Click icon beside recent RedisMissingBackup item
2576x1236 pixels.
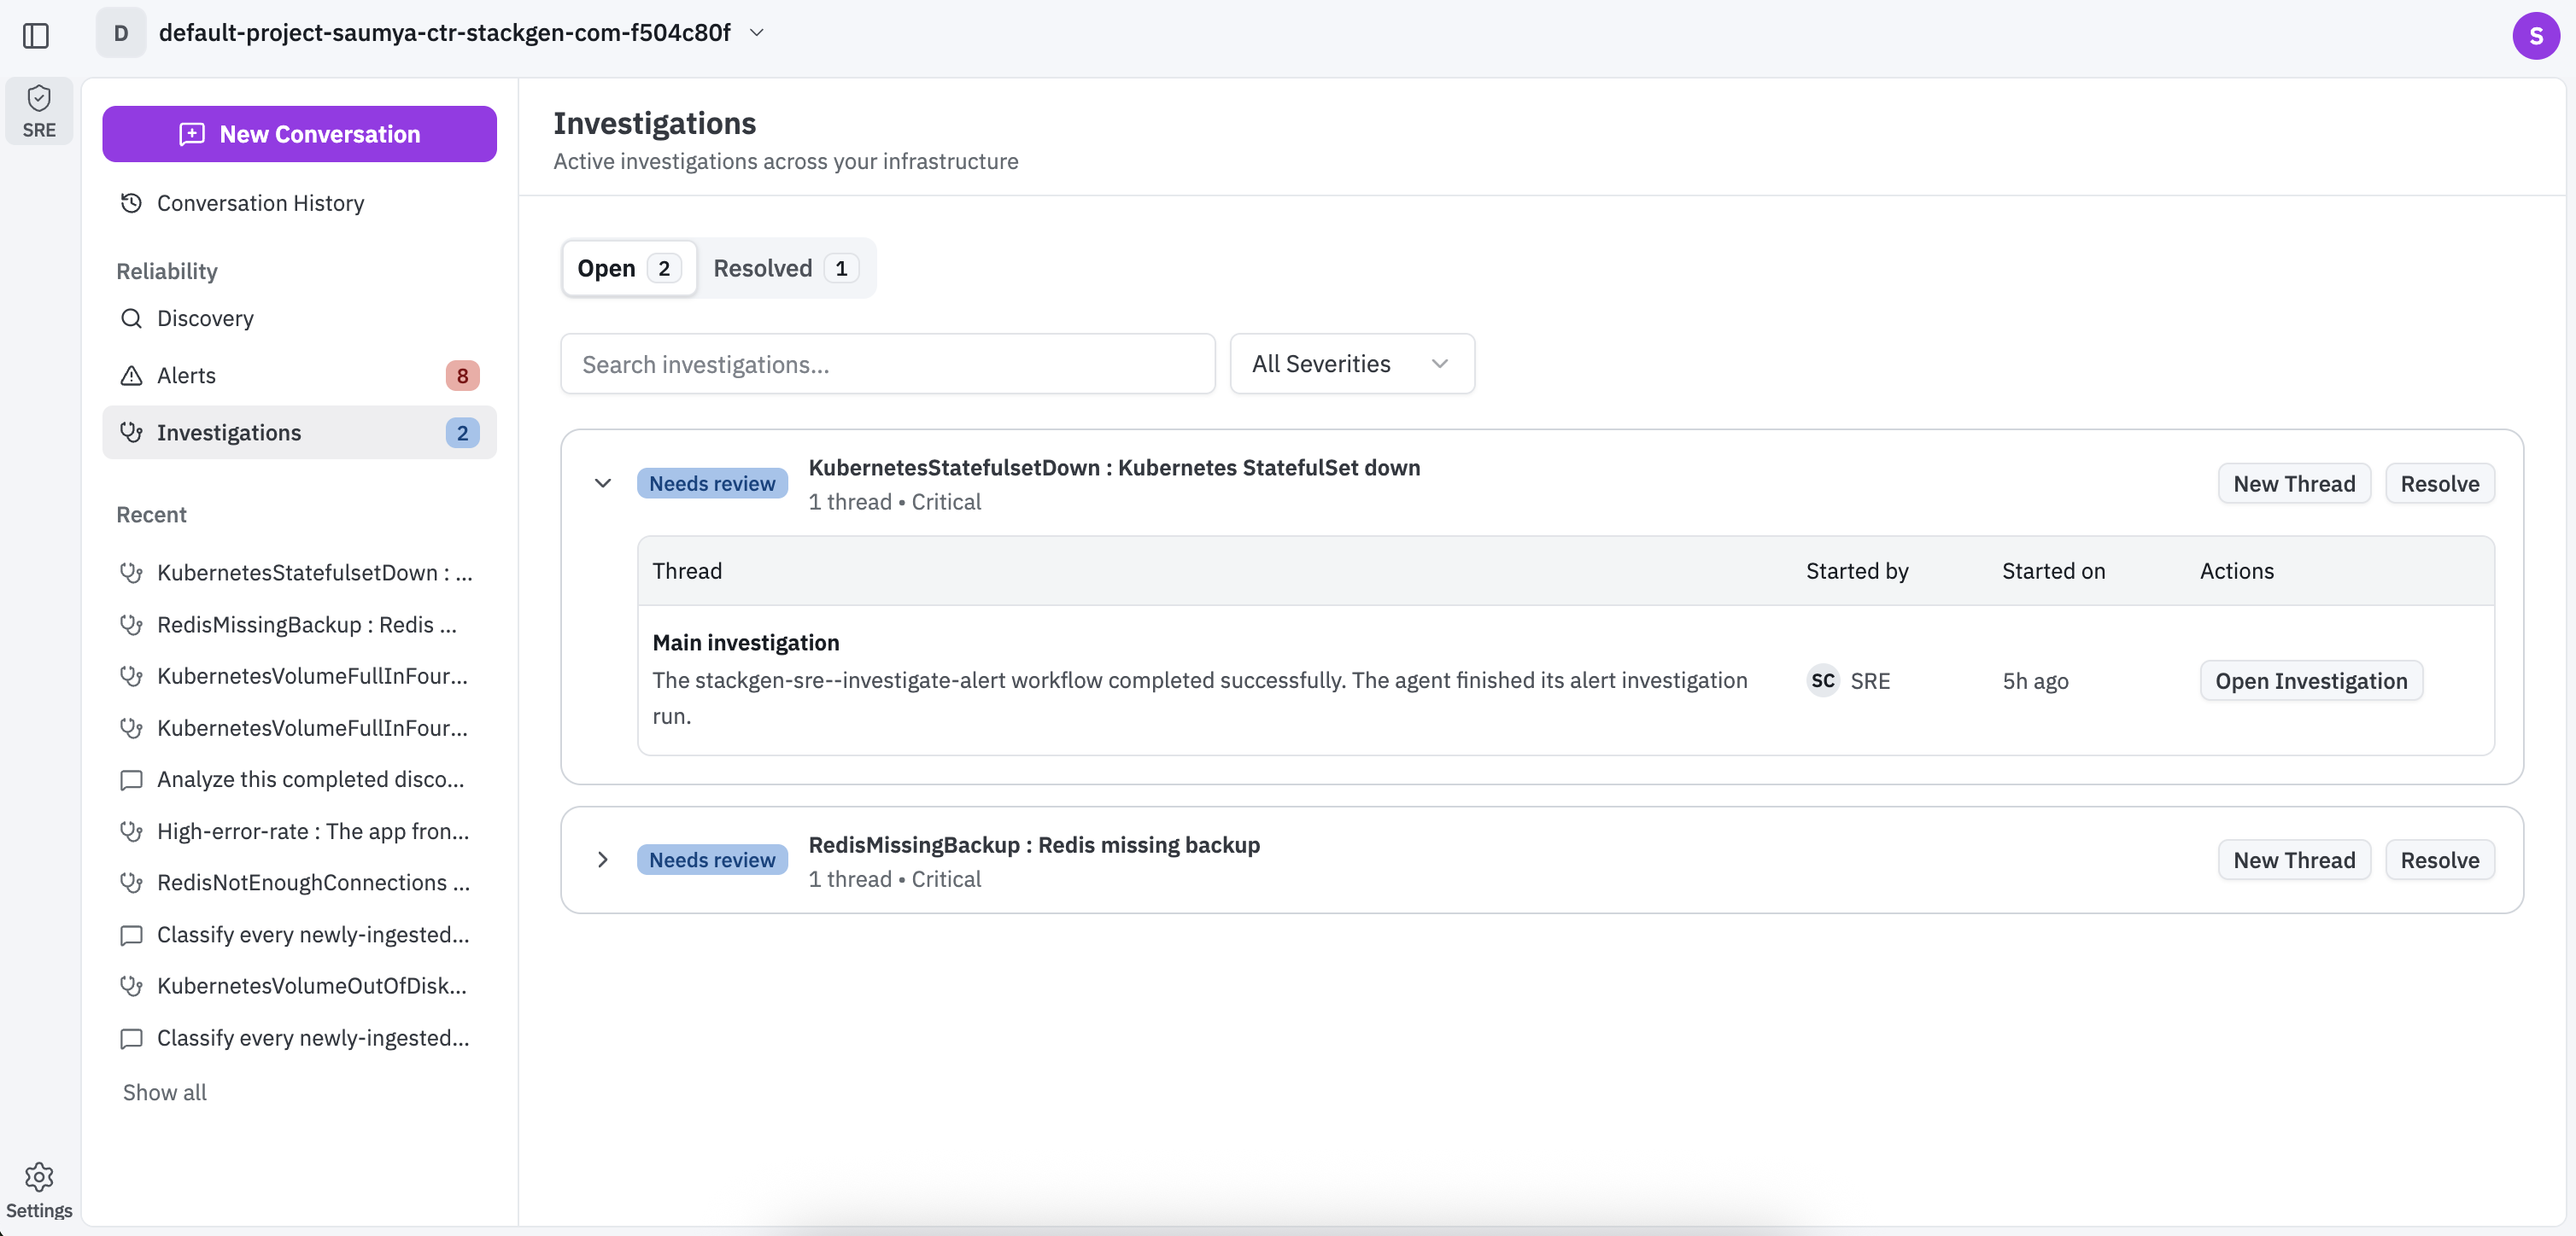(131, 625)
